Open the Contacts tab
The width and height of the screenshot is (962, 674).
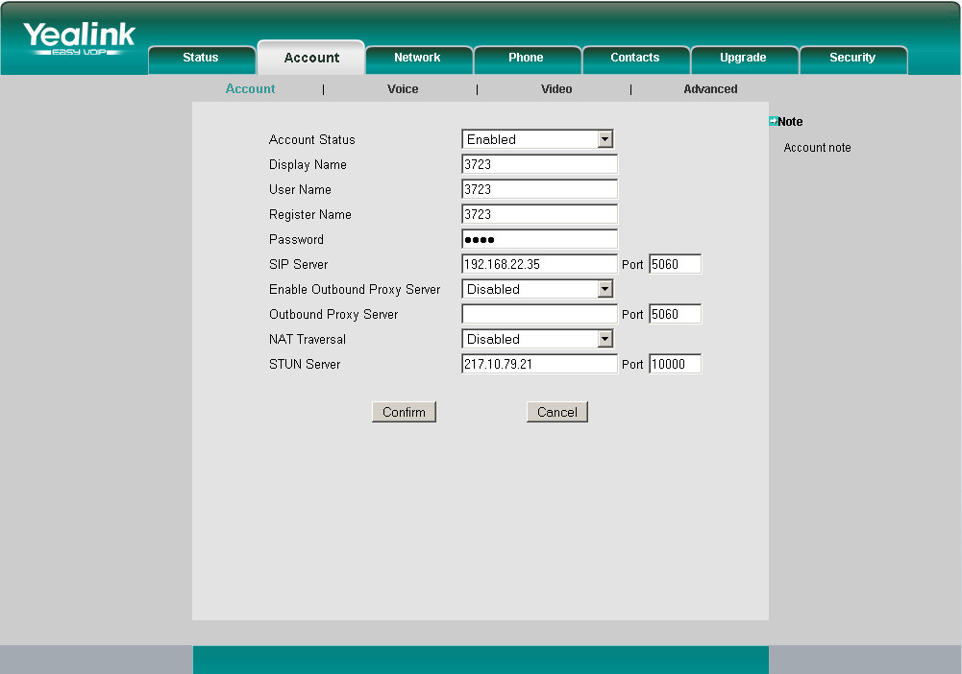coord(635,58)
